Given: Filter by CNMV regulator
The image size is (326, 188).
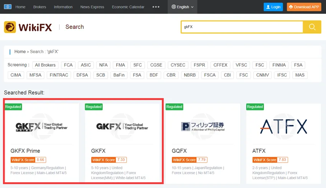Looking at the screenshot, I should (x=263, y=75).
